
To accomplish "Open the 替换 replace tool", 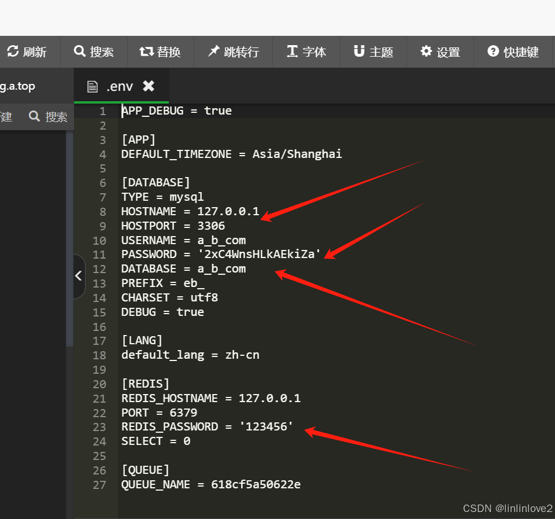I will (160, 51).
